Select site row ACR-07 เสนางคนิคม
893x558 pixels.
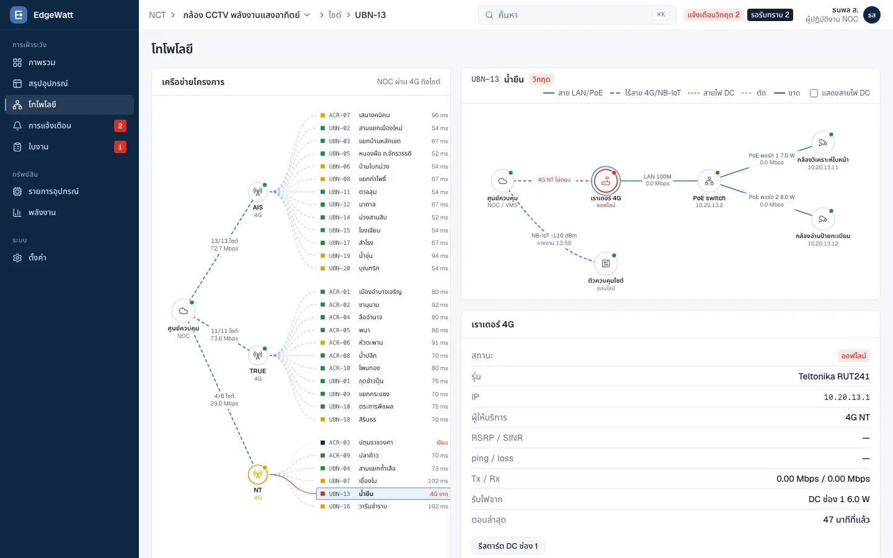click(x=383, y=115)
